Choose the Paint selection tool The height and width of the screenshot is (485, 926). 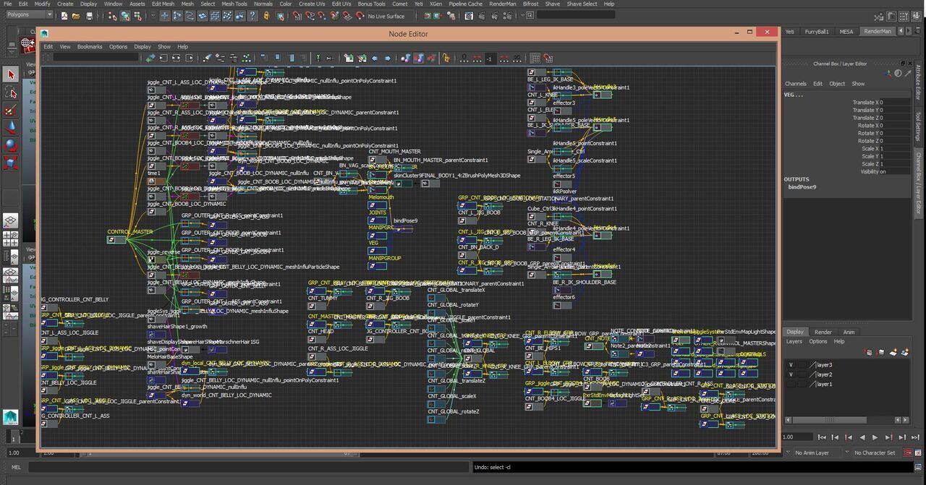point(11,111)
